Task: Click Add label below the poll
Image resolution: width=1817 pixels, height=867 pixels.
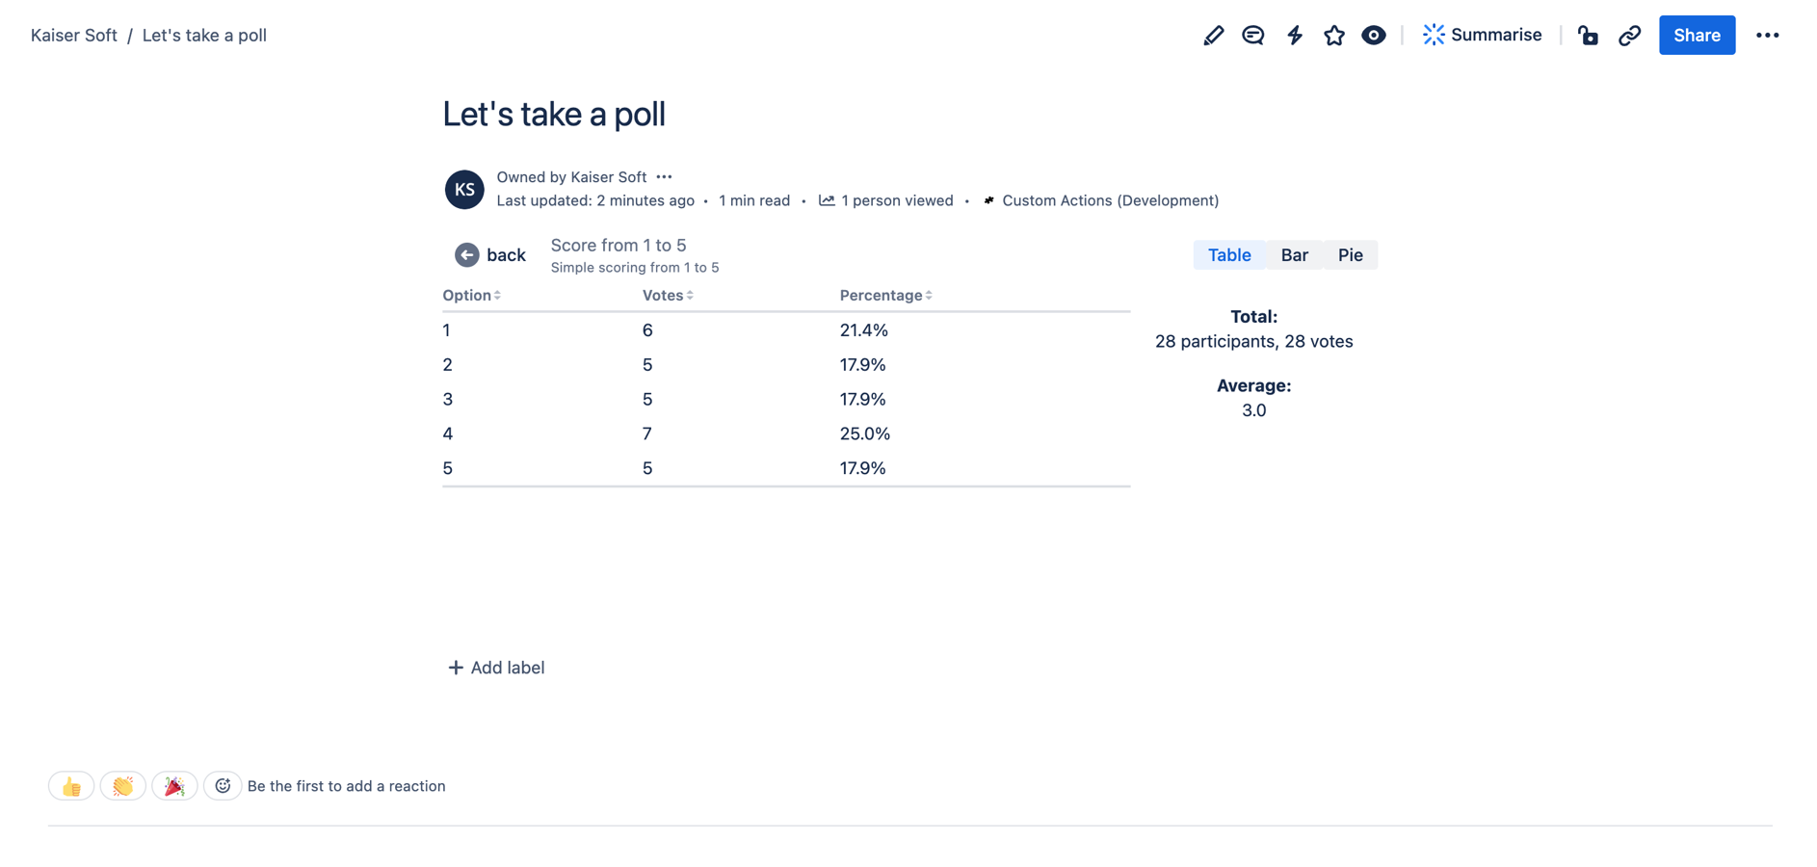Action: click(x=496, y=668)
